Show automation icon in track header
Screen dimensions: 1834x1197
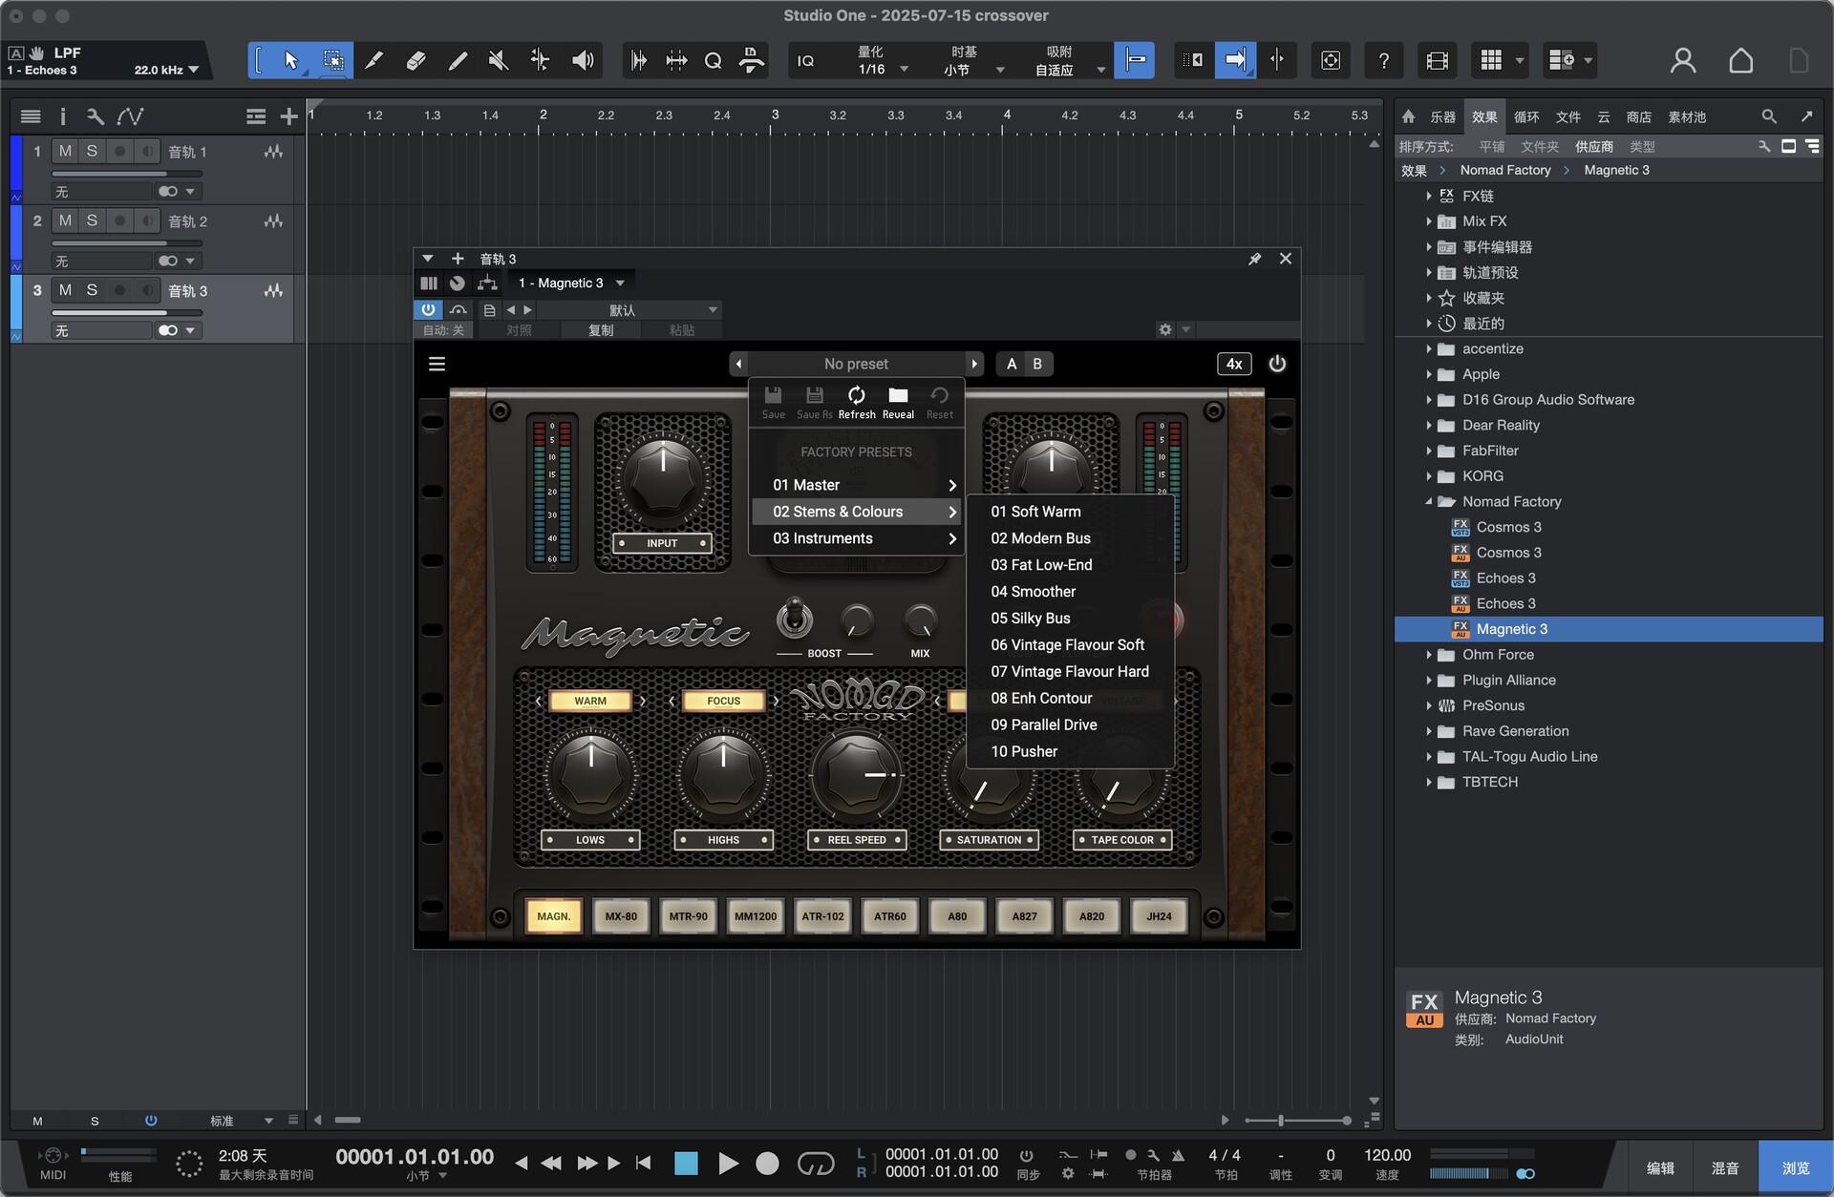coord(130,116)
